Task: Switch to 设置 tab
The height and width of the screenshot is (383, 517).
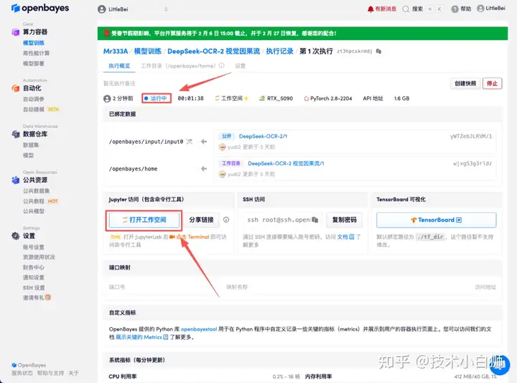Action: click(x=241, y=65)
